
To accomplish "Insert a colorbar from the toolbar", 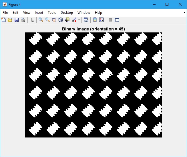I will pos(95,20).
